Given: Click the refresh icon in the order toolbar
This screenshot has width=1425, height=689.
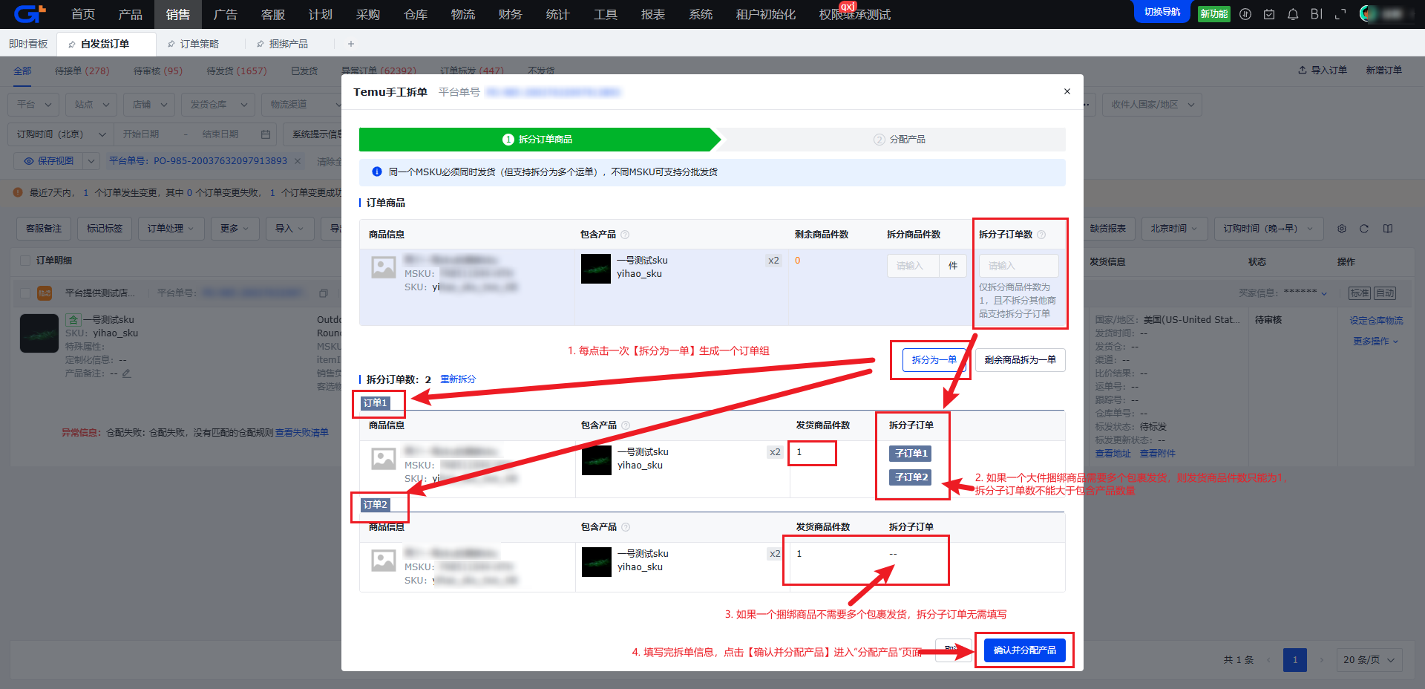Looking at the screenshot, I should click(x=1364, y=229).
